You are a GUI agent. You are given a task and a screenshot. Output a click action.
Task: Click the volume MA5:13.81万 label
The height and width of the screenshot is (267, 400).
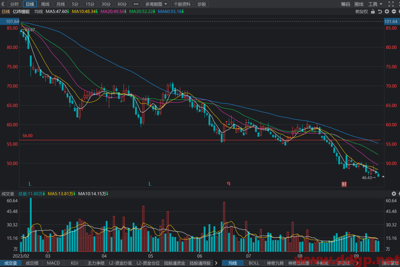coord(61,194)
